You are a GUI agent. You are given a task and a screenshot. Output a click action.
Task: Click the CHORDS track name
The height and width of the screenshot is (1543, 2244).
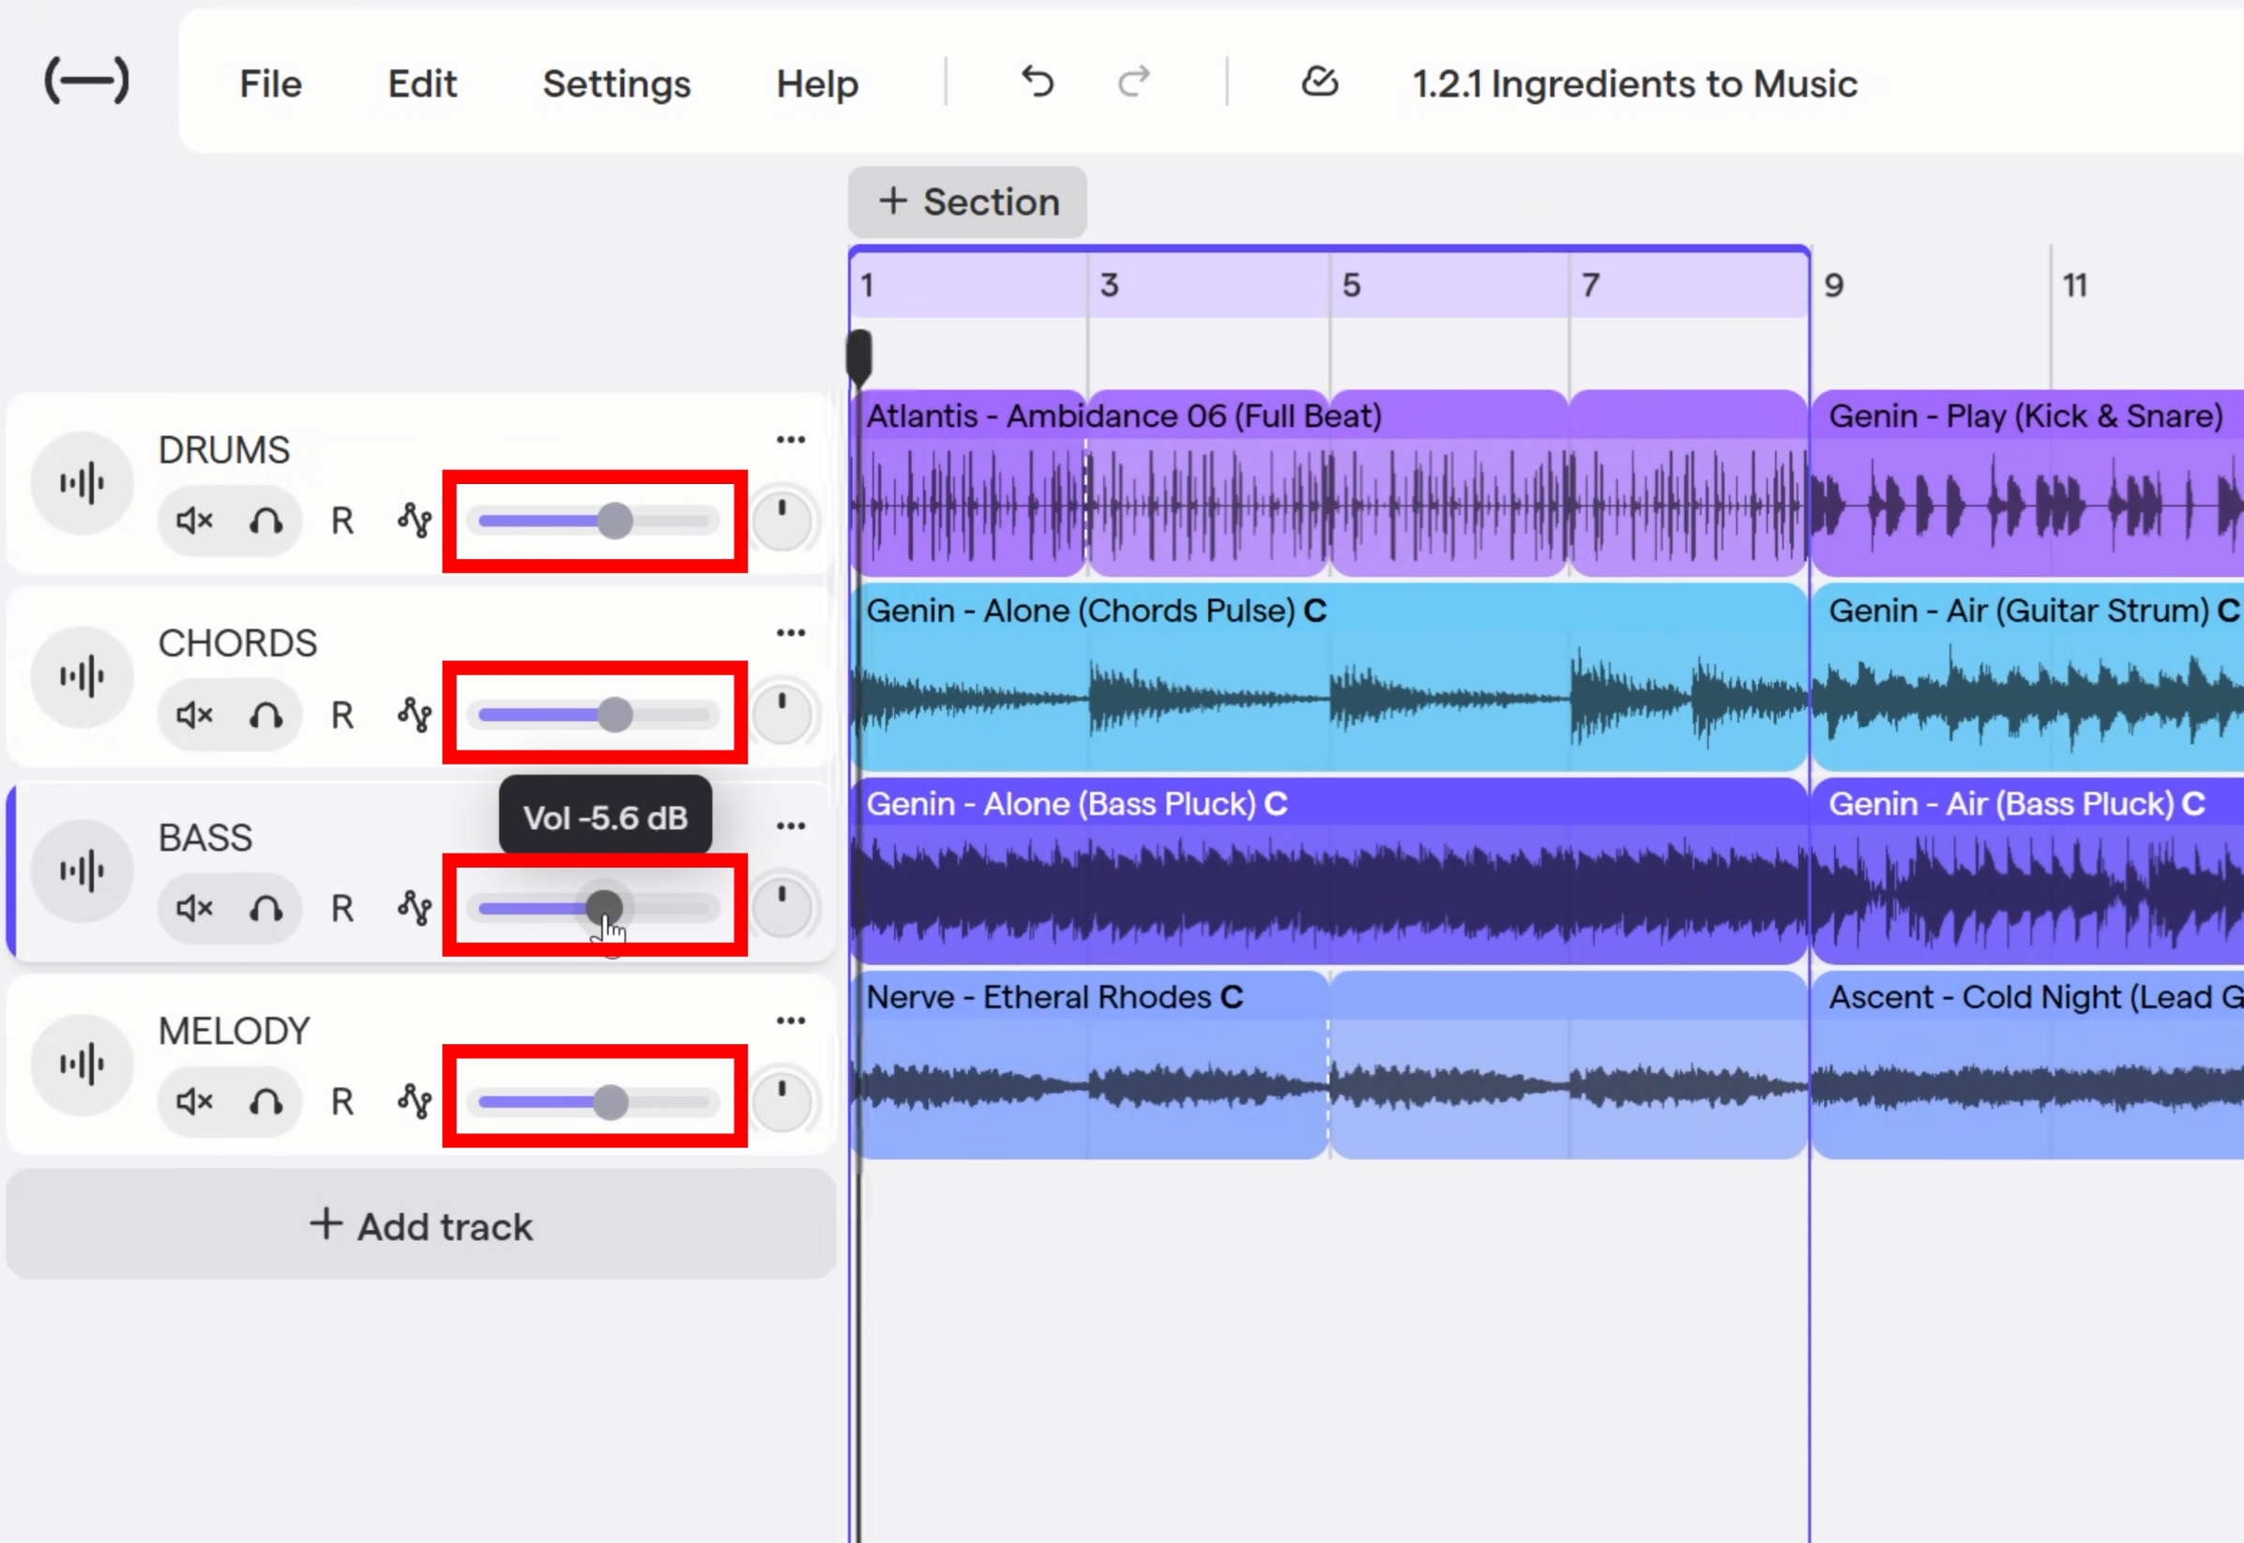[238, 643]
